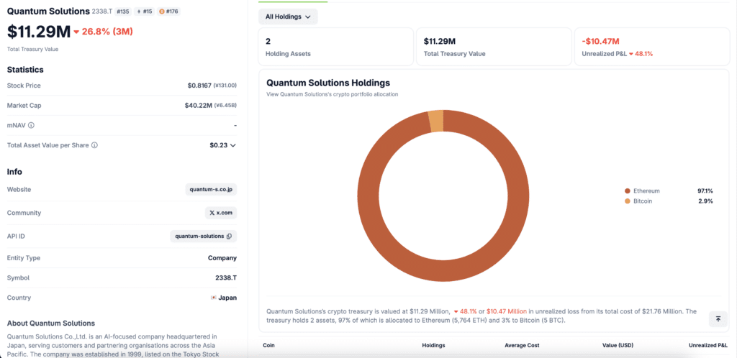Open the All Holdings dropdown
Screen dimensions: 737x358
[288, 17]
